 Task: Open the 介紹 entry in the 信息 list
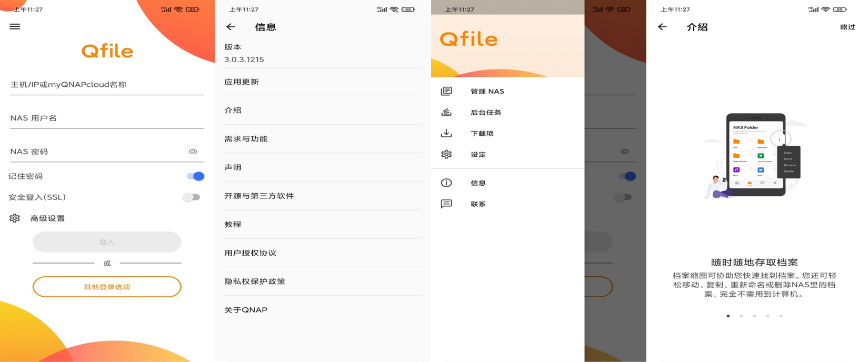point(323,110)
